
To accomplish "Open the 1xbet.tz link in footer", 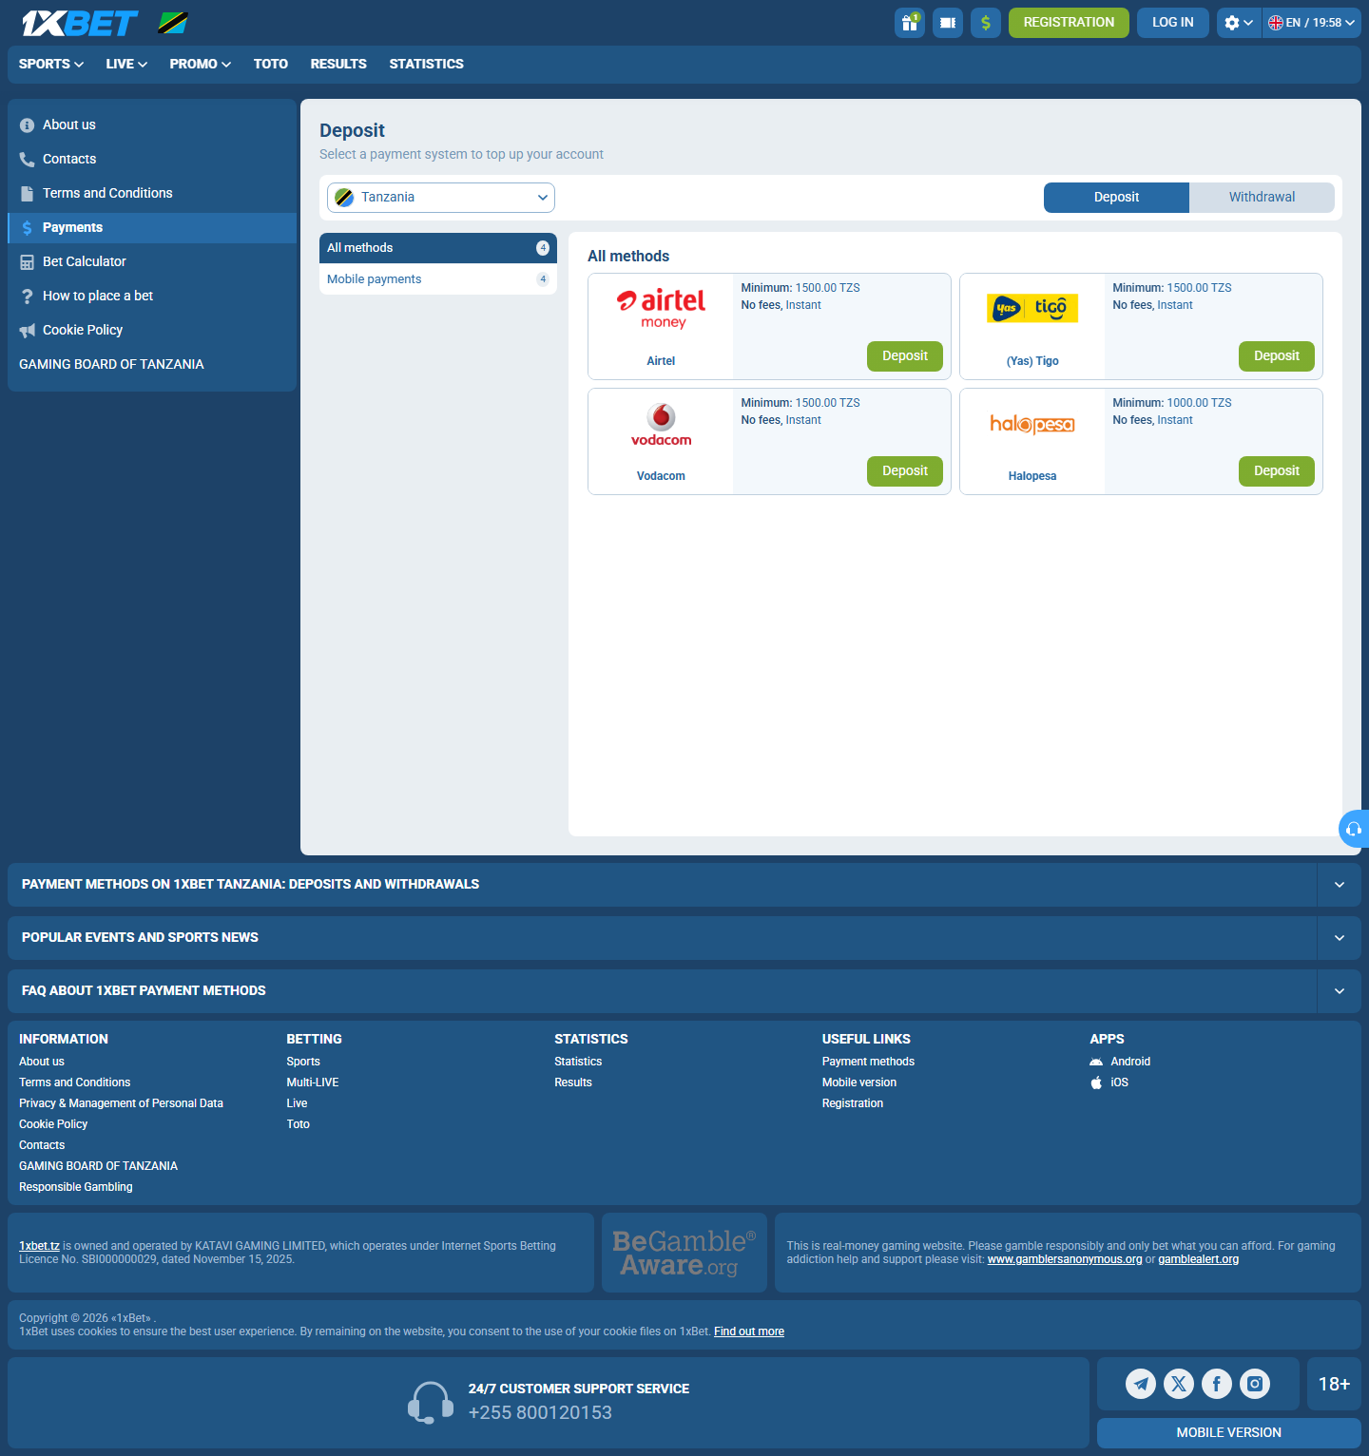I will pos(39,1246).
